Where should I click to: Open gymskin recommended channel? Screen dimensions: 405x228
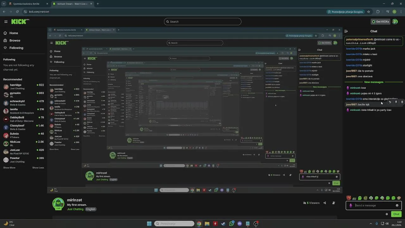point(23,95)
